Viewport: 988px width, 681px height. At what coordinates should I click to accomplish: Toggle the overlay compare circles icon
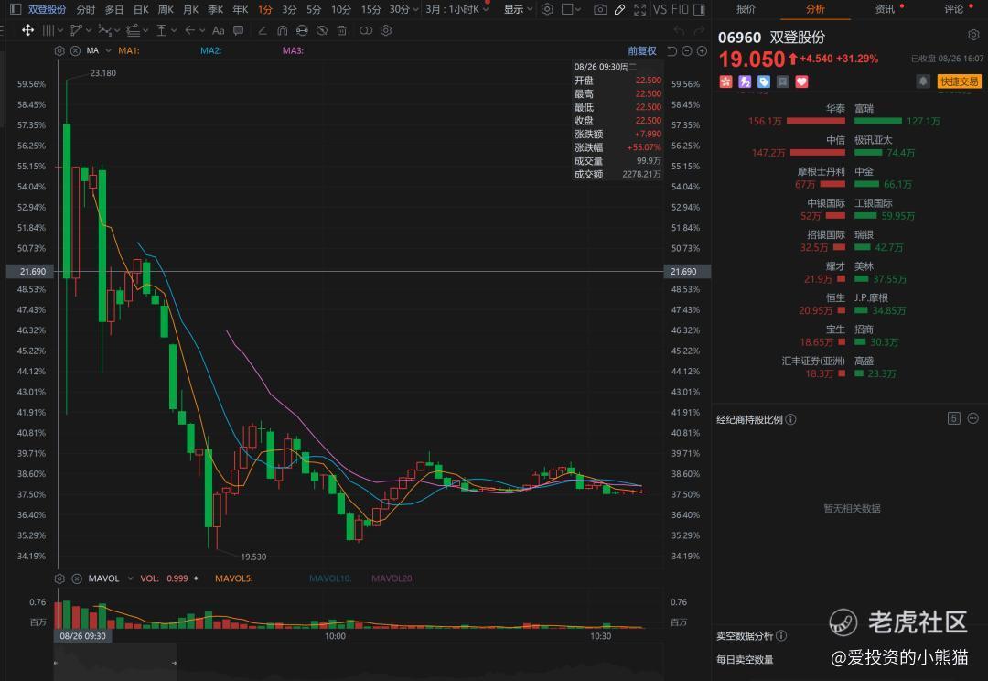366,30
